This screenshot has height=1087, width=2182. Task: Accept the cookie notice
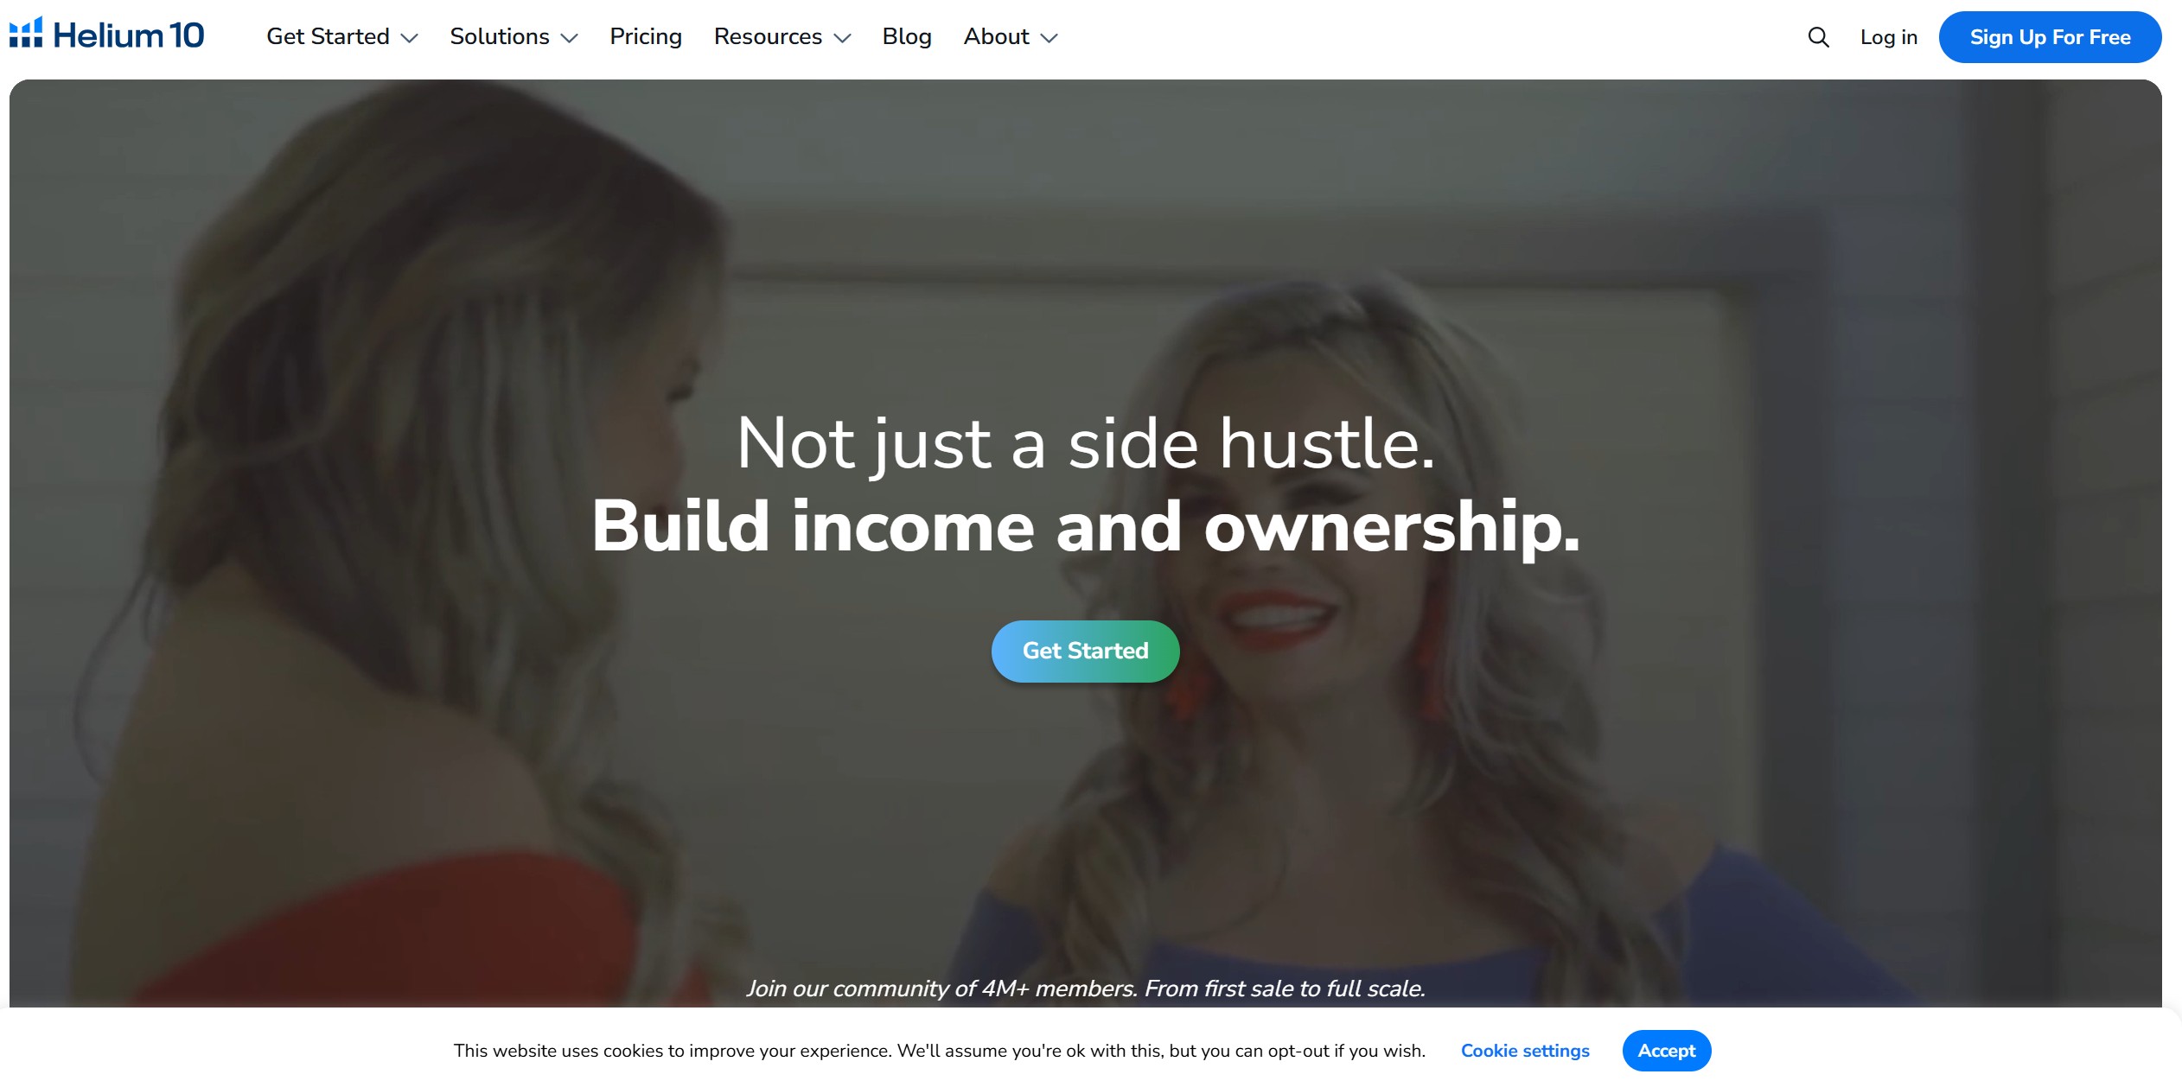[x=1666, y=1050]
